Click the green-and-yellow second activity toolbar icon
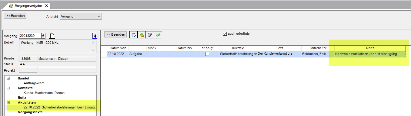 click(142, 35)
